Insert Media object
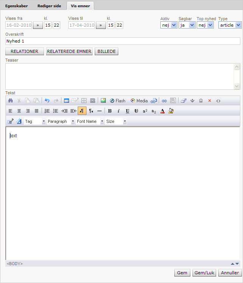This screenshot has height=283, width=243. click(x=139, y=101)
